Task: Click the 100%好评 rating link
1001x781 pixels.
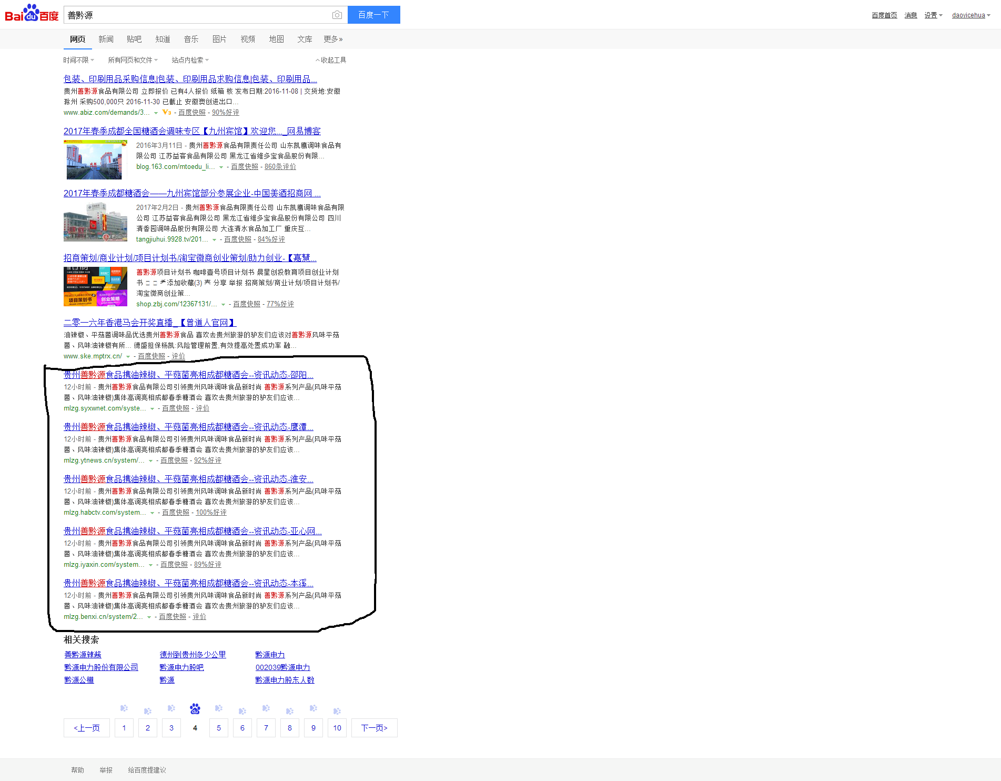Action: tap(211, 513)
